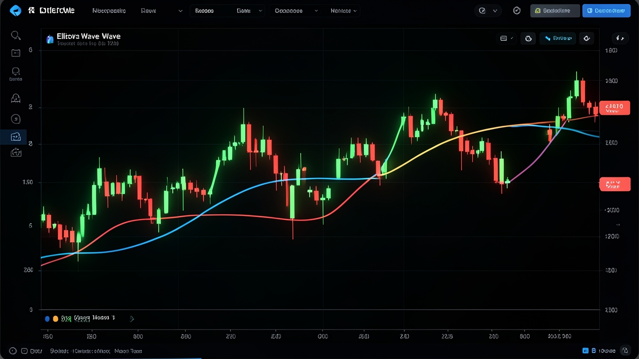Image resolution: width=639 pixels, height=359 pixels.
Task: Click the solid blue button in the top-right corner
Action: (607, 10)
